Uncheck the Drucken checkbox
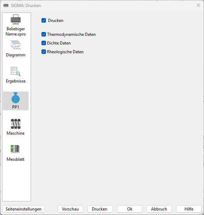Screen dimensions: 204x215 (44, 21)
